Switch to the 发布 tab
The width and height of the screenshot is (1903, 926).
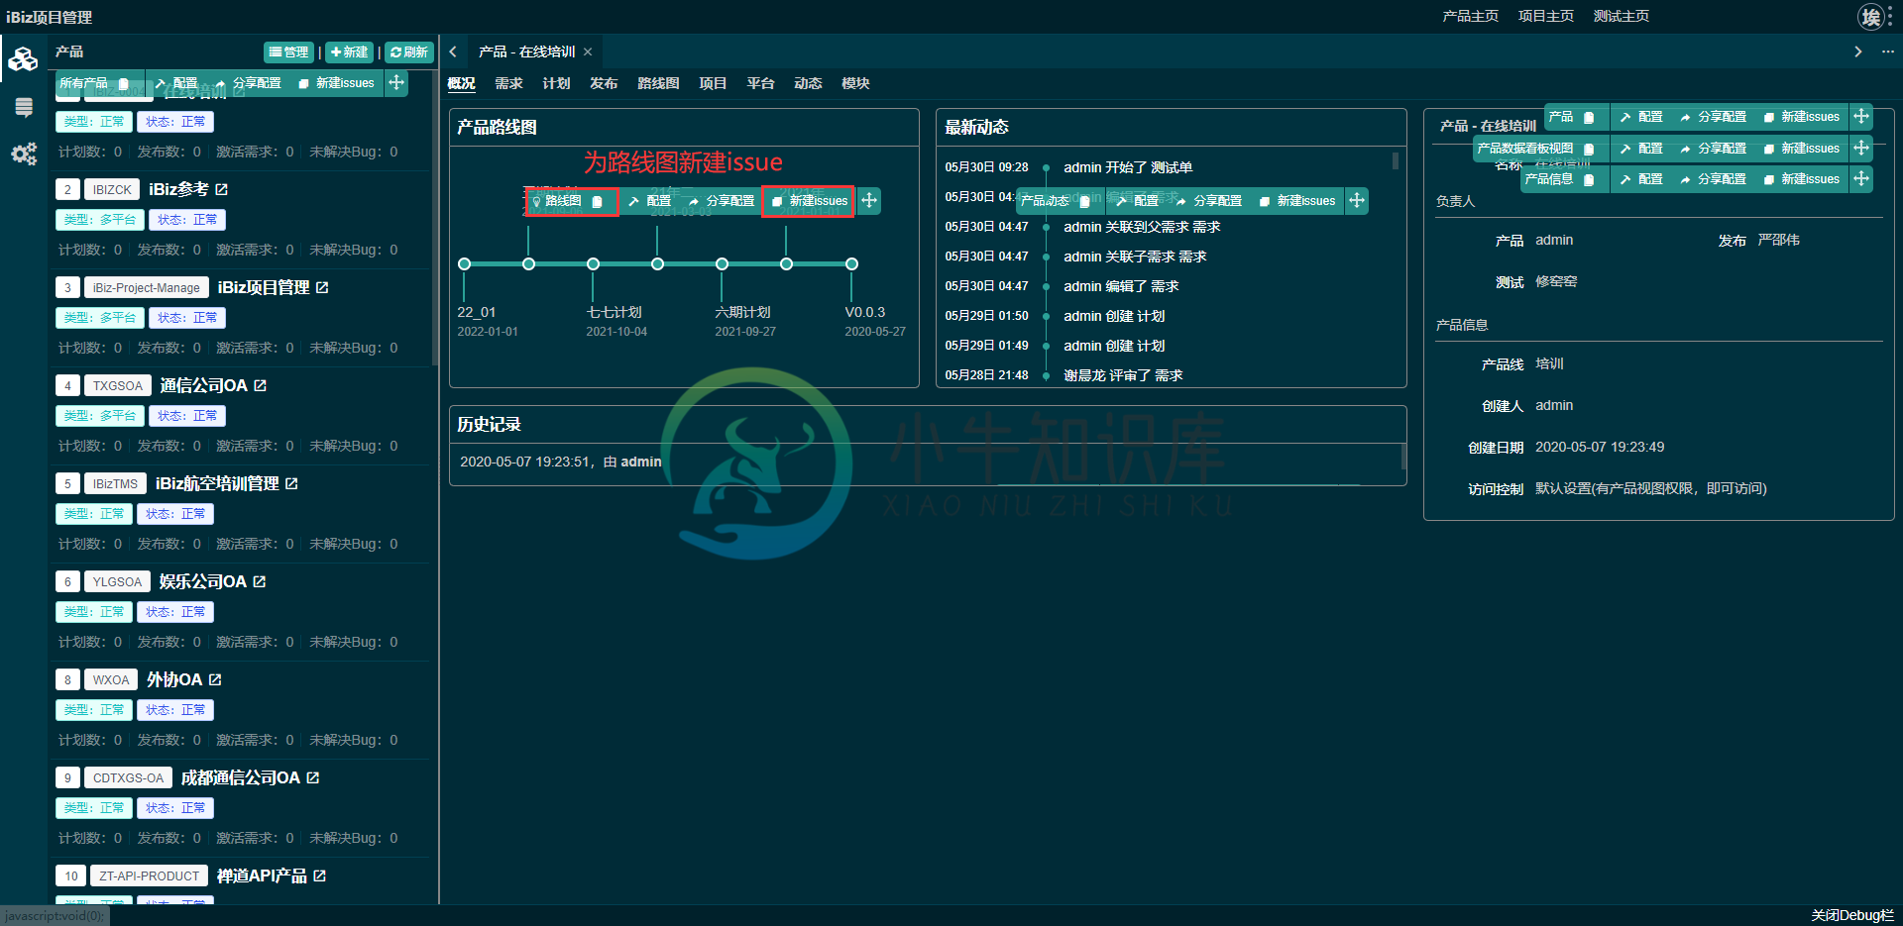coord(604,83)
